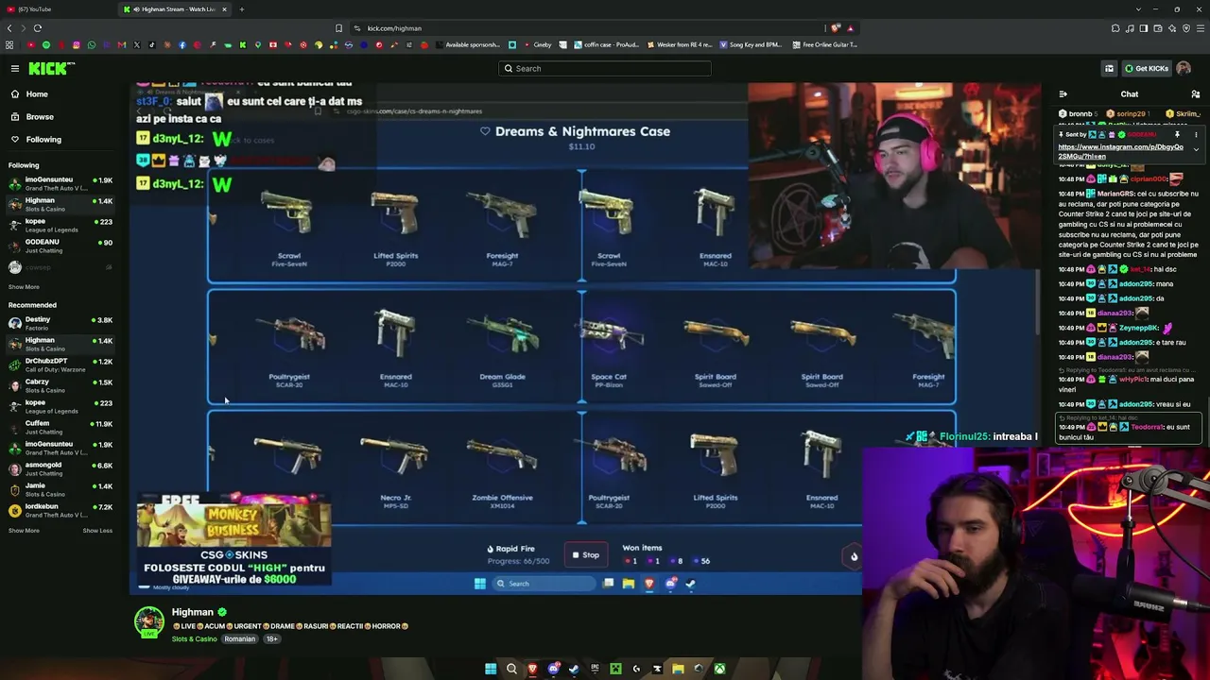Viewport: 1210px width, 680px height.
Task: Open Brave Shields lion icon
Action: (836, 28)
